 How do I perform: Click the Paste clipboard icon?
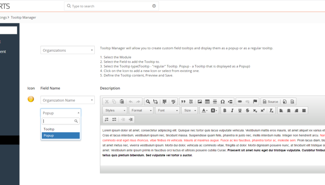coord(122,101)
